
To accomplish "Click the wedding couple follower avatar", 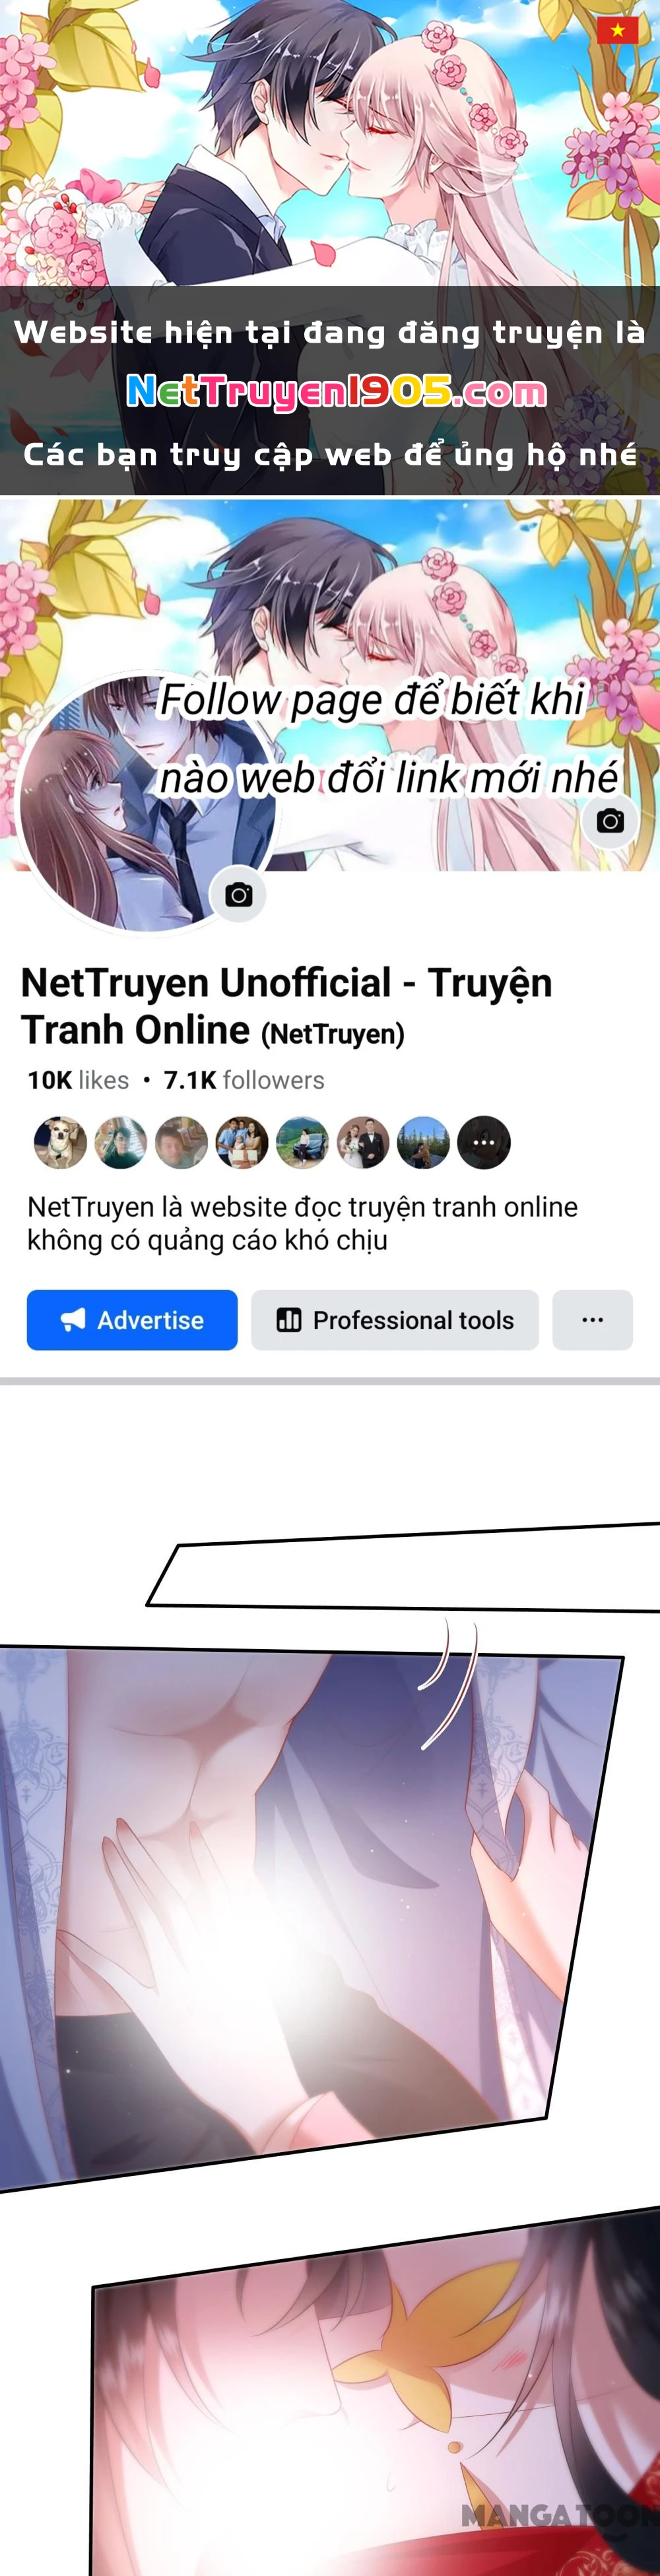I will tap(363, 1143).
